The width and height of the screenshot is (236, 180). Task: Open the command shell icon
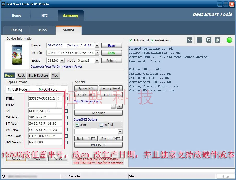[x=199, y=40]
